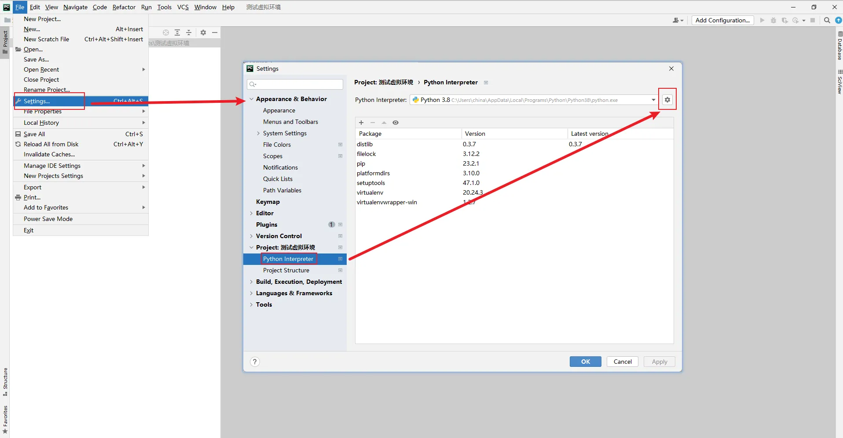Click the Apply button
The image size is (843, 438).
659,362
